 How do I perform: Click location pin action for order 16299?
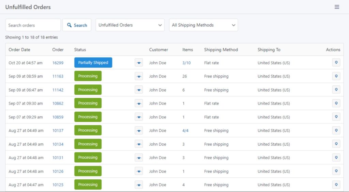(x=336, y=62)
